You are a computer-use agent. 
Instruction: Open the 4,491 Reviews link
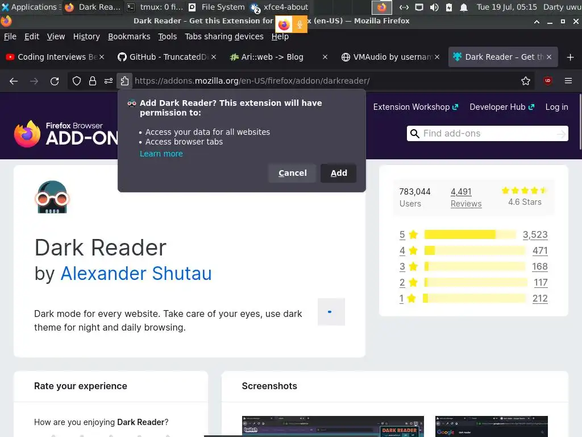pos(466,197)
